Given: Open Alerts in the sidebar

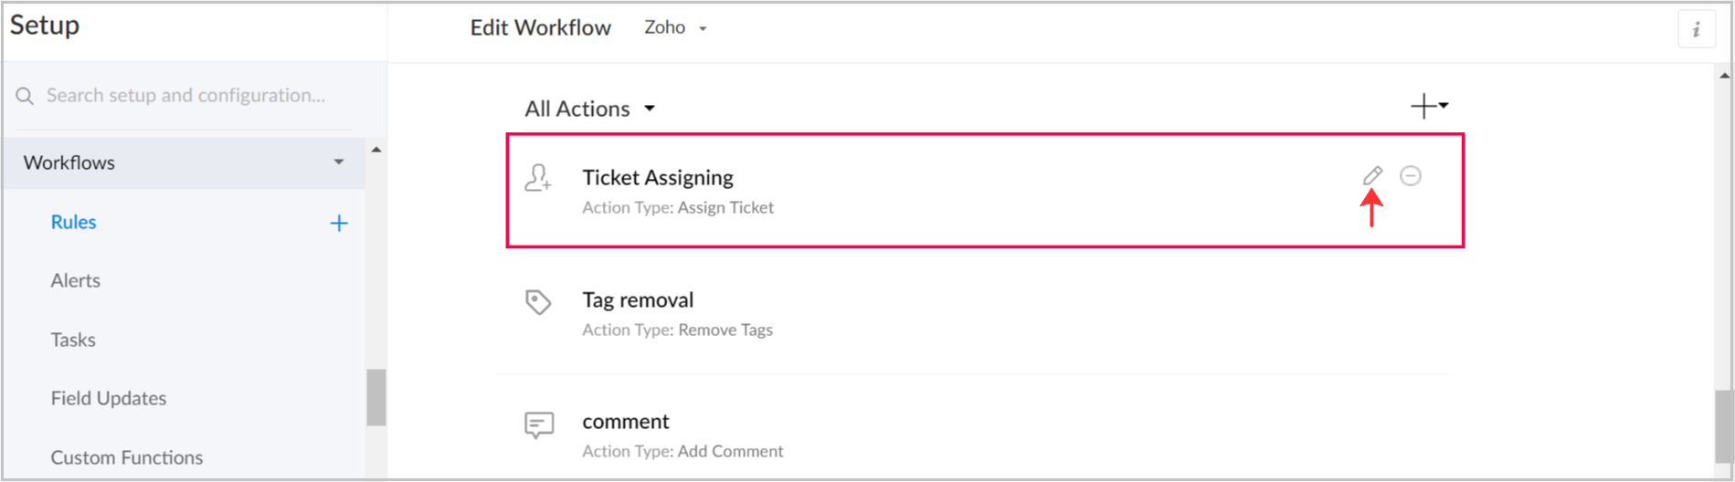Looking at the screenshot, I should point(75,280).
